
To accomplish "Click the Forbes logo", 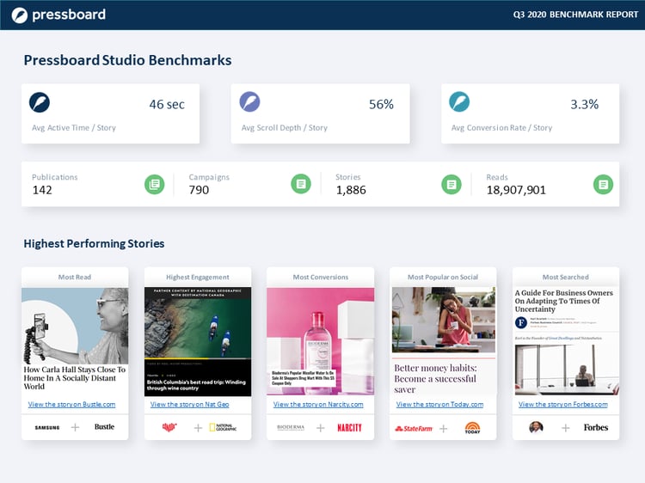I will point(596,427).
